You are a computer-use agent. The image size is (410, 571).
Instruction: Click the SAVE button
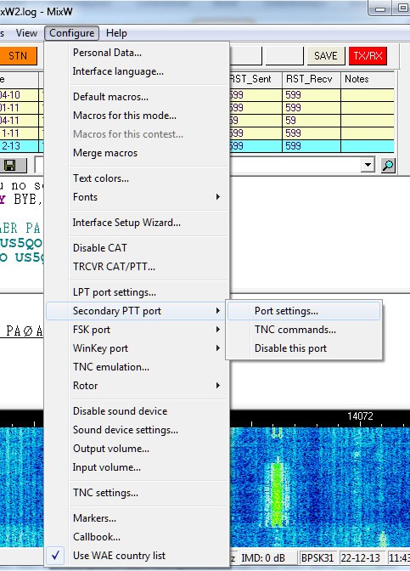pyautogui.click(x=326, y=56)
